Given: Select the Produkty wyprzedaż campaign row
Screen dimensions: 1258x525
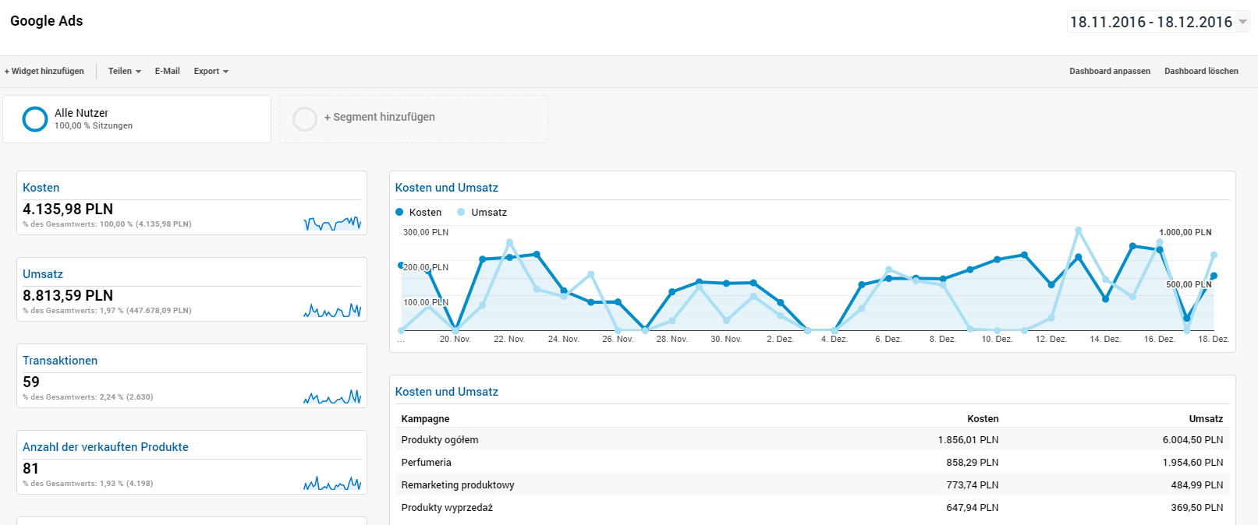Looking at the screenshot, I should coord(812,507).
